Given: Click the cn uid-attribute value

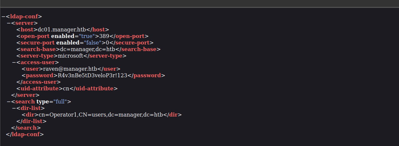Looking at the screenshot, I should pos(66,88).
